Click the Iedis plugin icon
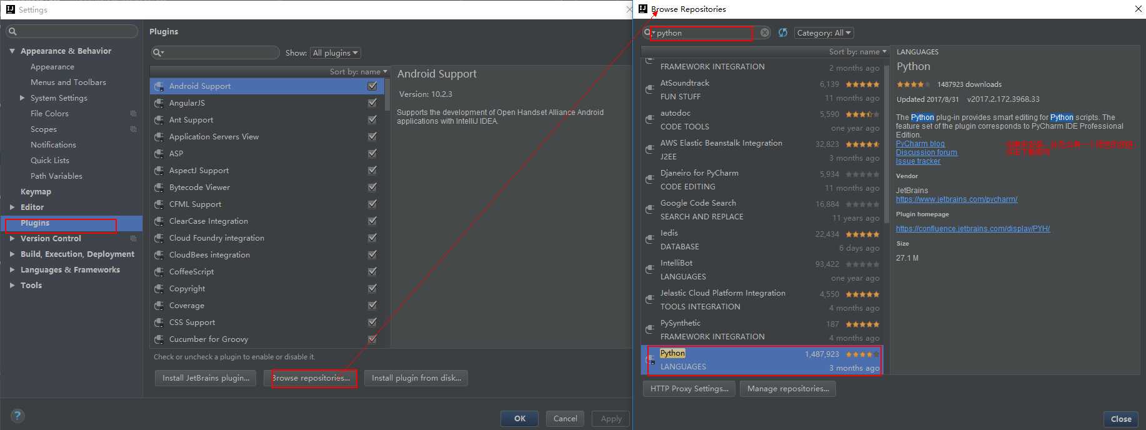Image resolution: width=1146 pixels, height=430 pixels. 650,240
